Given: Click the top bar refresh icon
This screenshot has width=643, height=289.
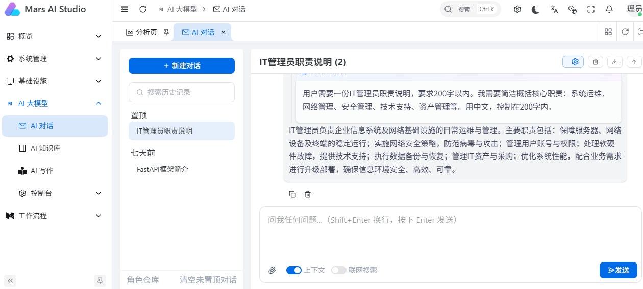Looking at the screenshot, I should pyautogui.click(x=143, y=9).
